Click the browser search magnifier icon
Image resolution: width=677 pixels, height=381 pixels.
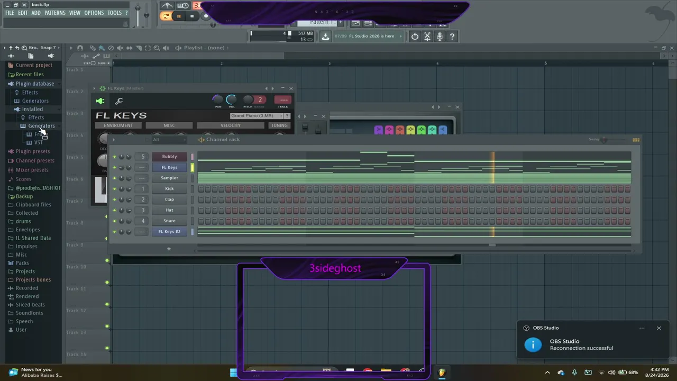tap(24, 48)
